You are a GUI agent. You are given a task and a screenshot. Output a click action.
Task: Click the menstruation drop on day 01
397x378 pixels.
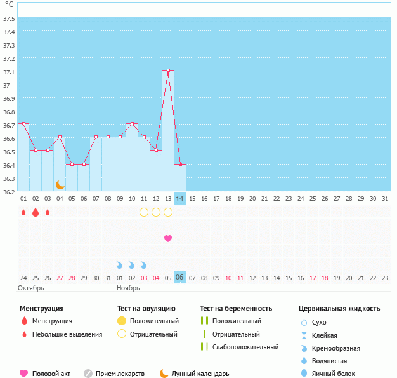tap(23, 212)
